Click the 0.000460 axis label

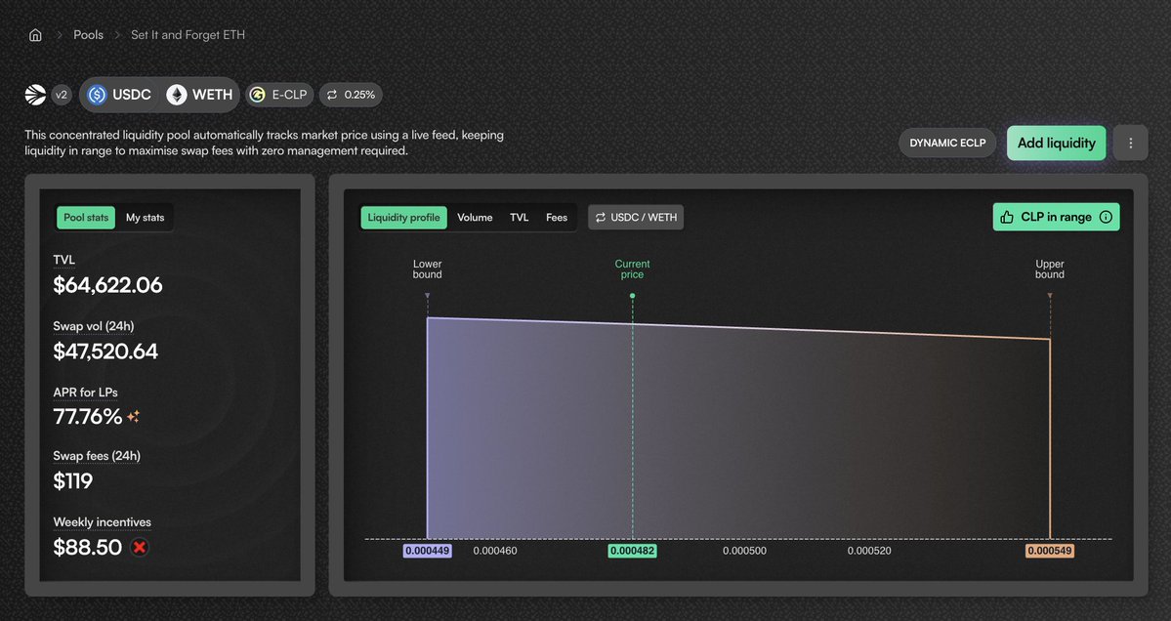tap(495, 551)
